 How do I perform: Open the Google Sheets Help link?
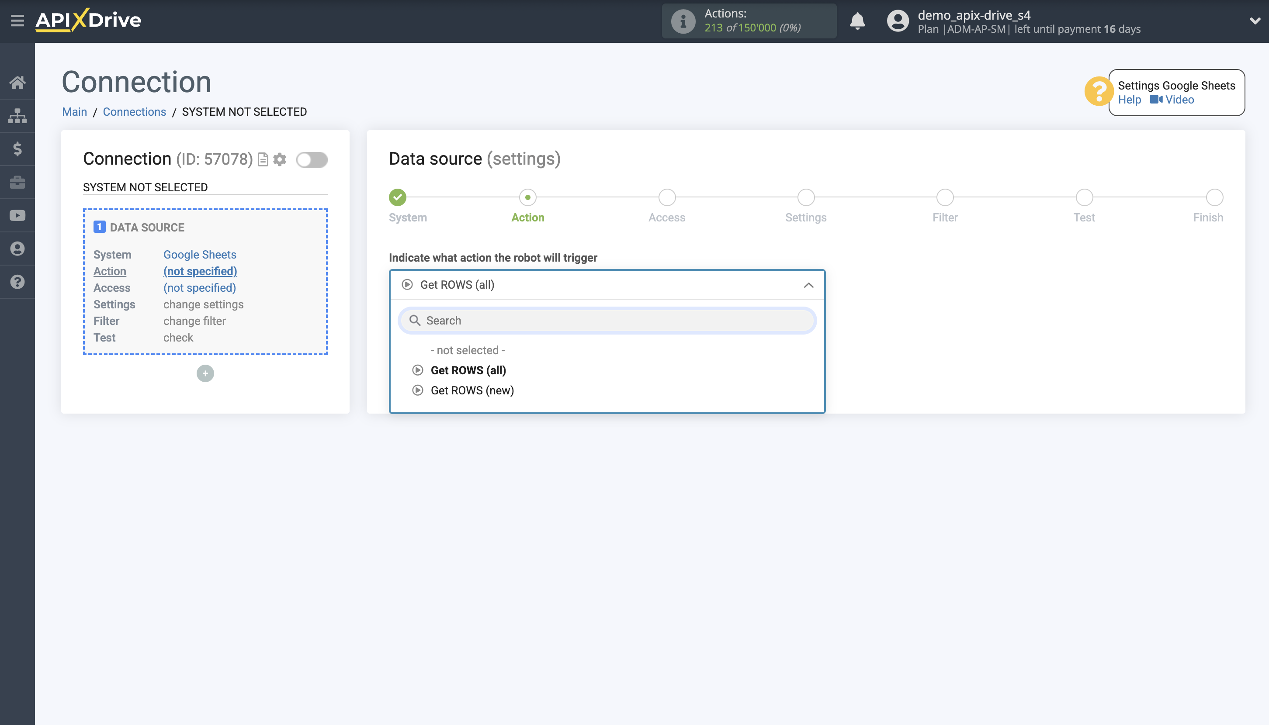pos(1130,100)
